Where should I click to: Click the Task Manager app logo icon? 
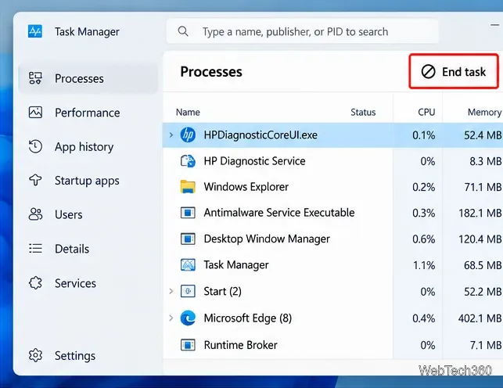point(35,31)
